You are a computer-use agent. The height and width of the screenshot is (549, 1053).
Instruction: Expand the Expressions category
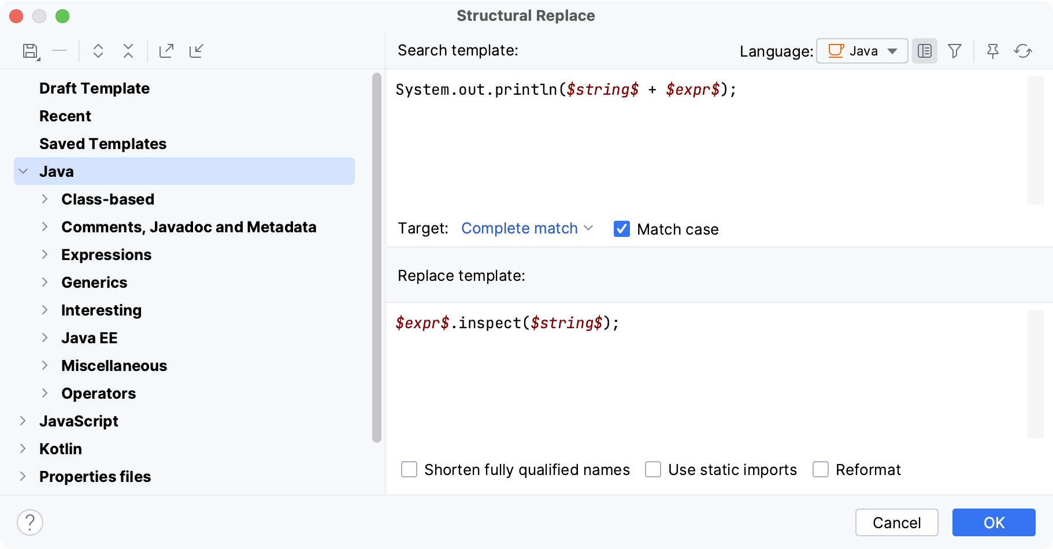46,254
